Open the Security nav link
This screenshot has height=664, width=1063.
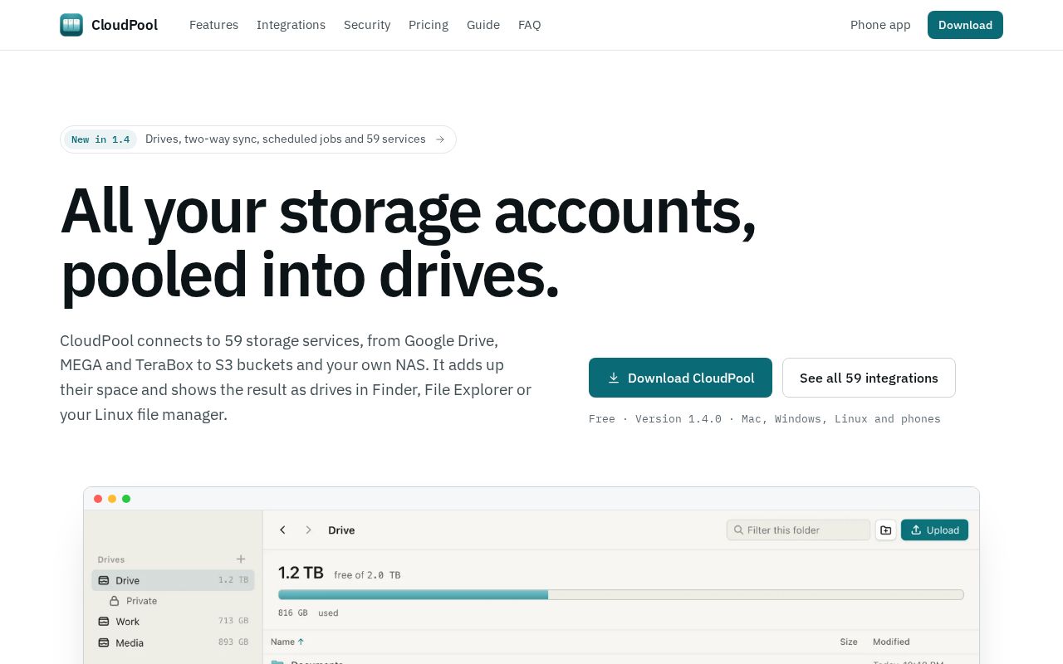pos(367,25)
